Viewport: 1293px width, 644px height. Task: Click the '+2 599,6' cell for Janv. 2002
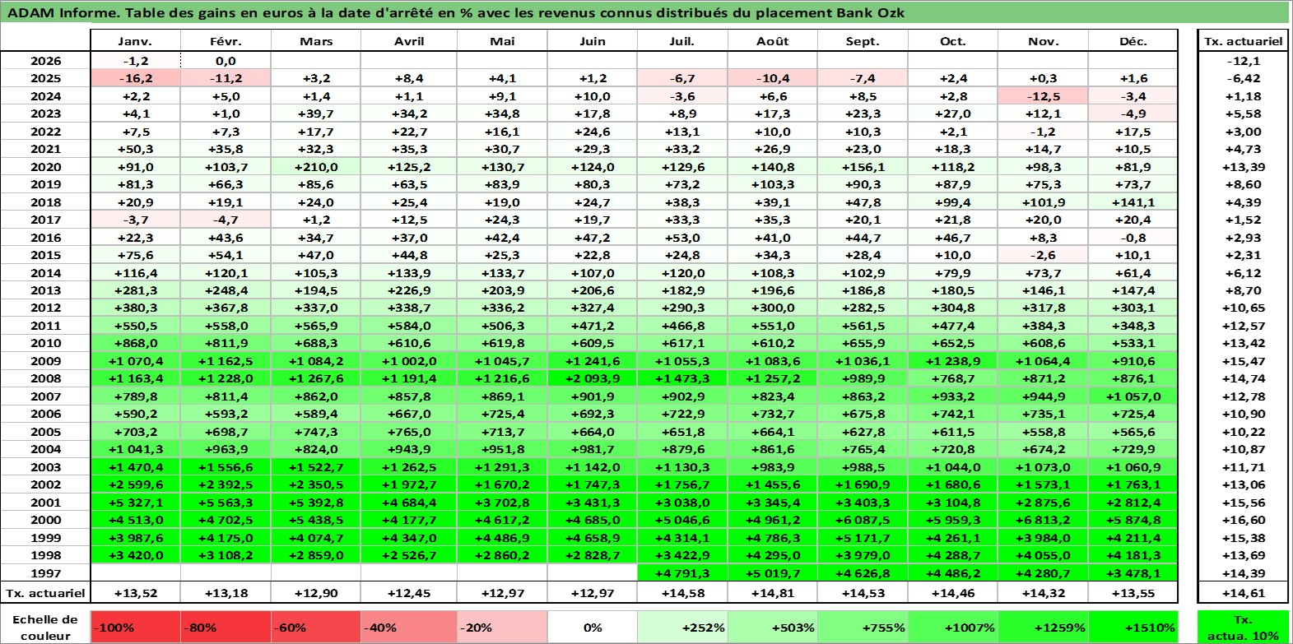pyautogui.click(x=136, y=484)
